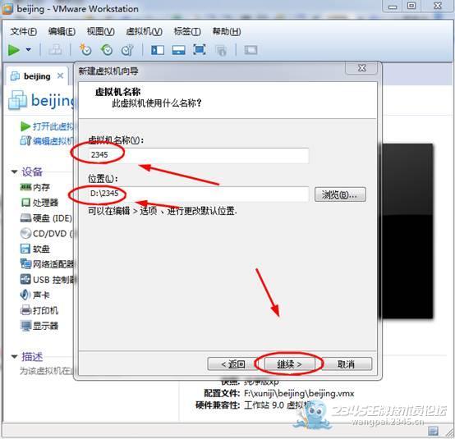Click the 浏览(B)... button
This screenshot has width=455, height=439.
(x=340, y=194)
